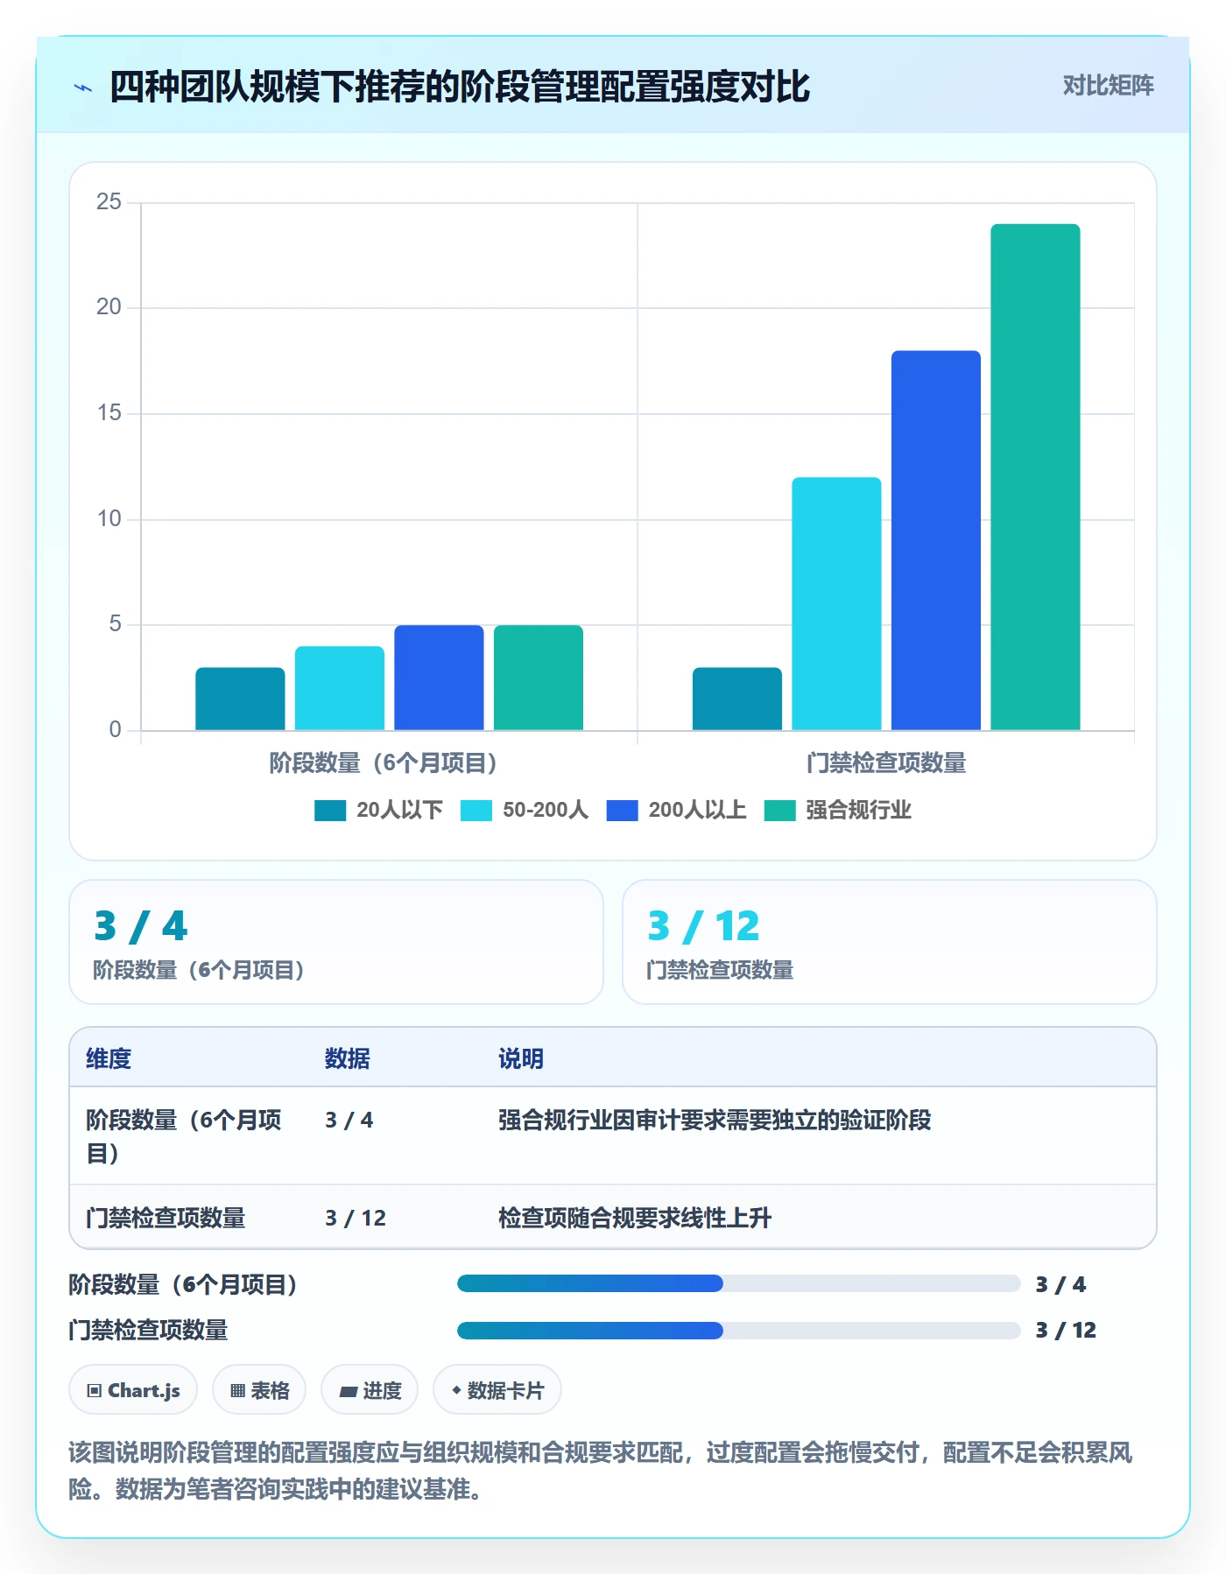Toggle the 20人以下 legend swatch
Screen dimensions: 1226x1574
[330, 811]
